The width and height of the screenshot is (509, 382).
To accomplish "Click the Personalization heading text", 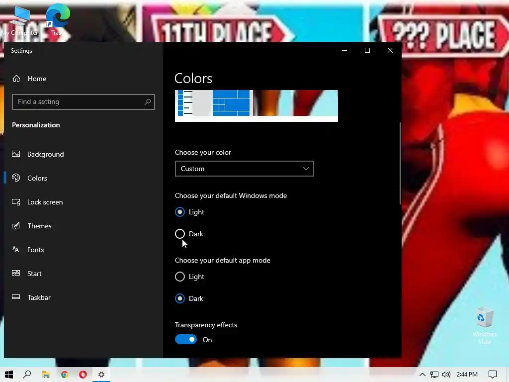I will click(x=36, y=125).
